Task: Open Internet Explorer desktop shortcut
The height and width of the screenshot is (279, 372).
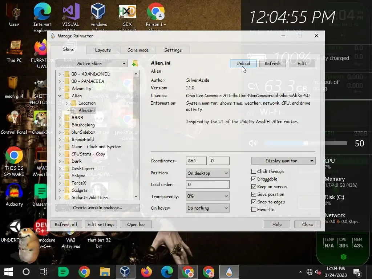Action: tap(42, 17)
